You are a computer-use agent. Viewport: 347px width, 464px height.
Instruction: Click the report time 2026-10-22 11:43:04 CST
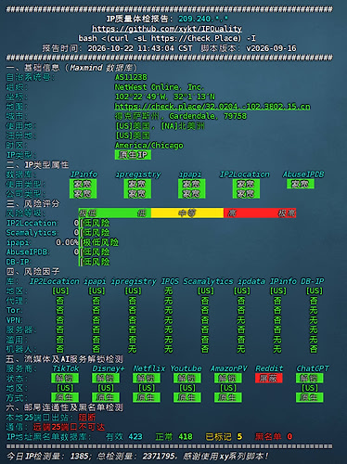click(x=140, y=48)
